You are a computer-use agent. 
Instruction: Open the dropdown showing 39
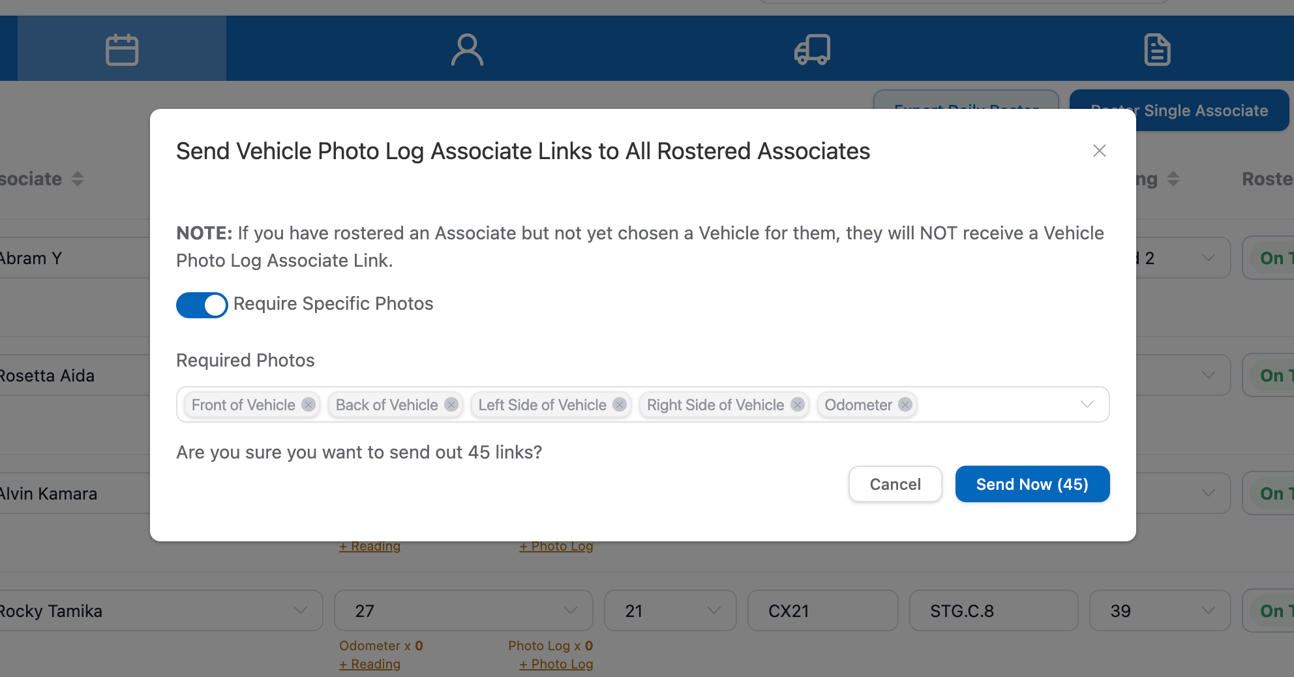pyautogui.click(x=1208, y=610)
